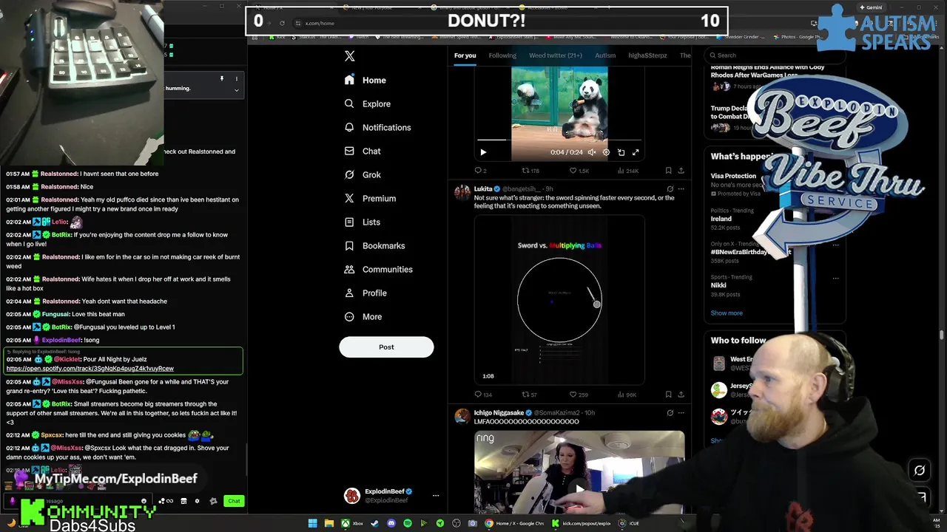This screenshot has height=532, width=947.
Task: Like the panda post with 1.5K likes
Action: click(x=579, y=171)
